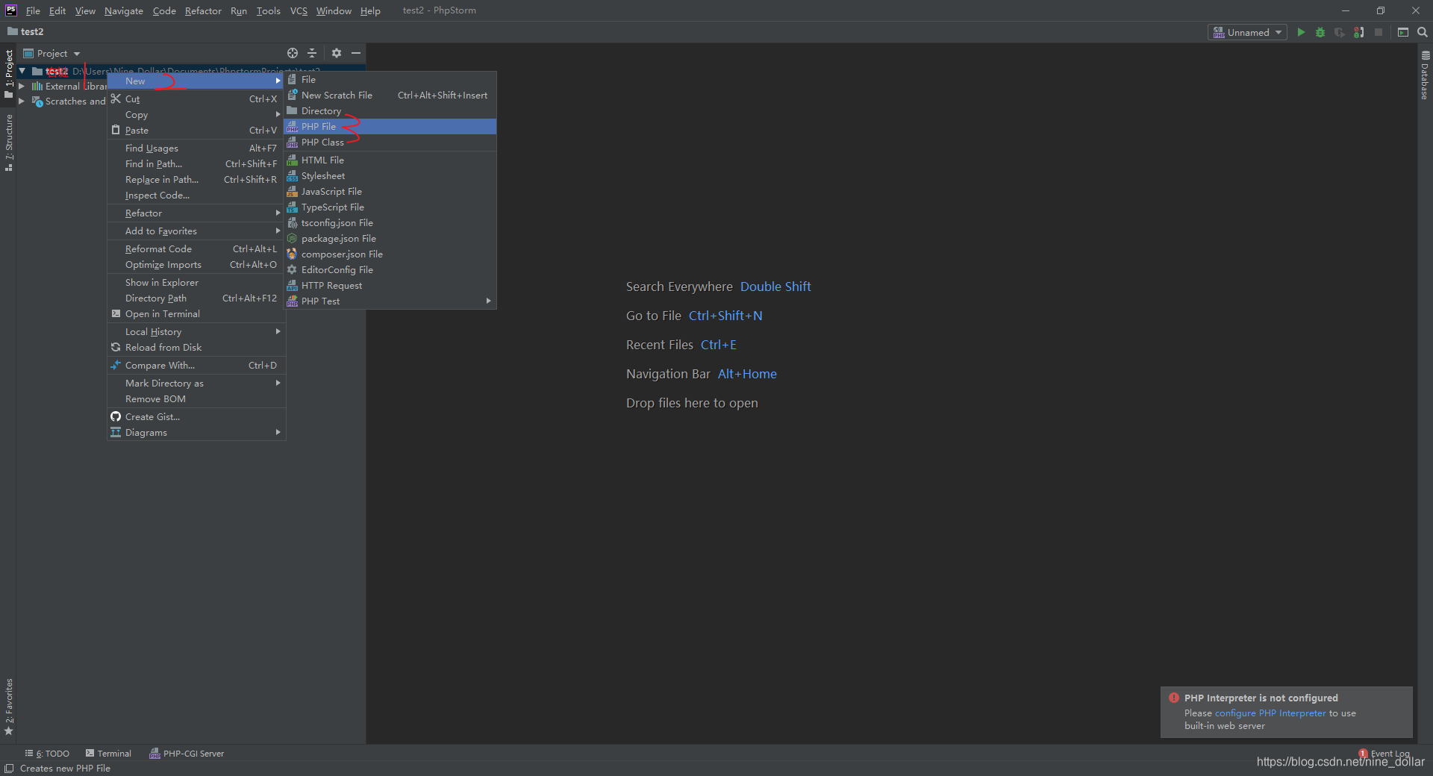Open the Terminal tool window tab
Image resolution: width=1433 pixels, height=776 pixels.
point(108,754)
